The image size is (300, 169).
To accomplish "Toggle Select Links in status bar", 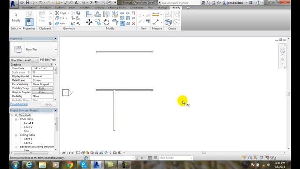I will pos(244,158).
